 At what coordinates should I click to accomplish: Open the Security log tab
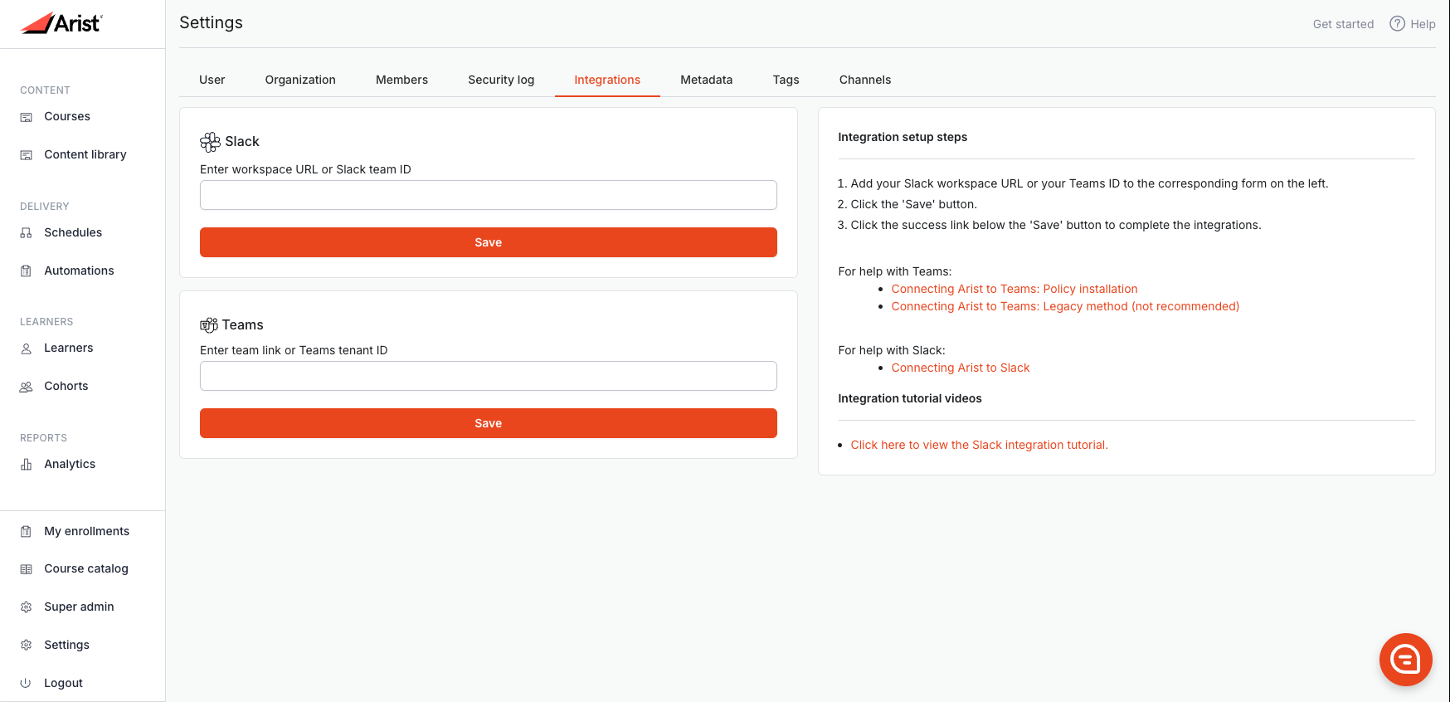(x=501, y=80)
